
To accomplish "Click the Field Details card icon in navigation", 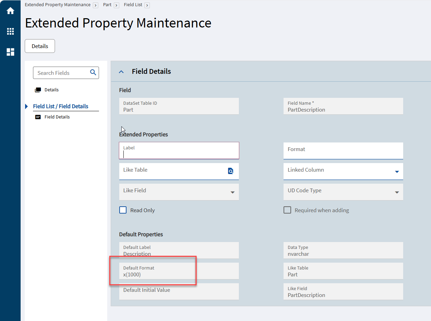I will (x=38, y=117).
